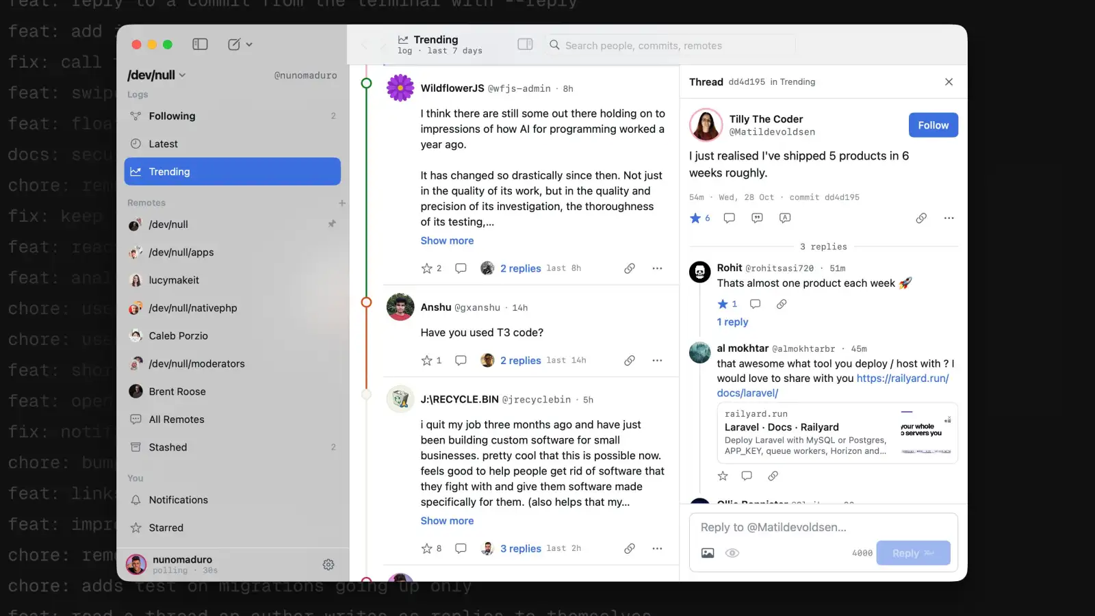Image resolution: width=1095 pixels, height=616 pixels.
Task: Expand WildflowerJS post with Show more
Action: click(x=447, y=241)
